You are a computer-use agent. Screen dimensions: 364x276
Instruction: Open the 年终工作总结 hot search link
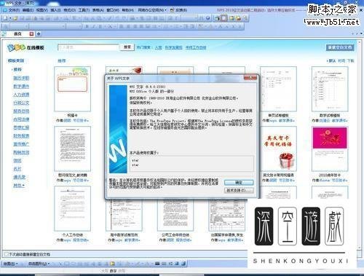coord(196,47)
